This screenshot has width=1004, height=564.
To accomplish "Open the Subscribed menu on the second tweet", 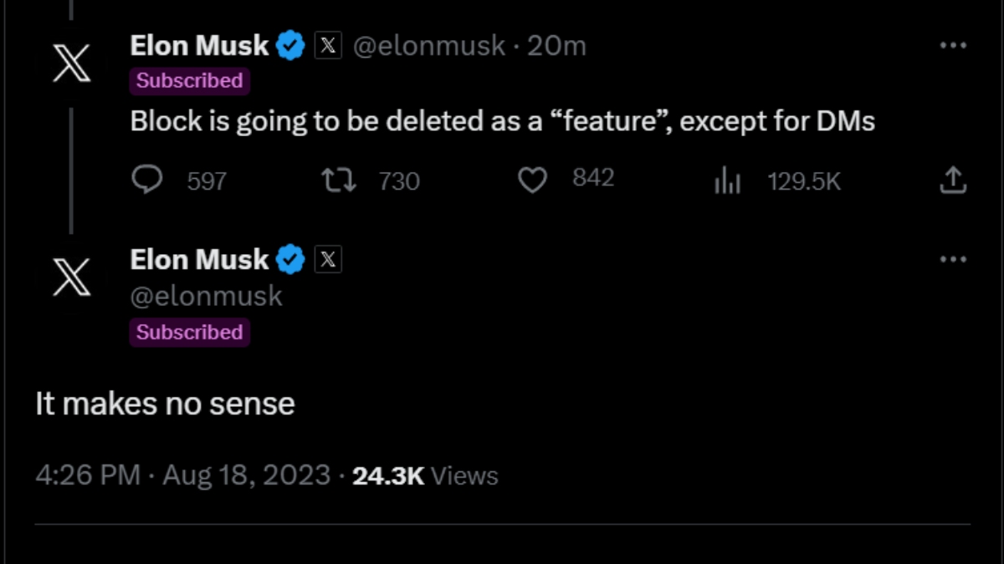I will click(190, 332).
